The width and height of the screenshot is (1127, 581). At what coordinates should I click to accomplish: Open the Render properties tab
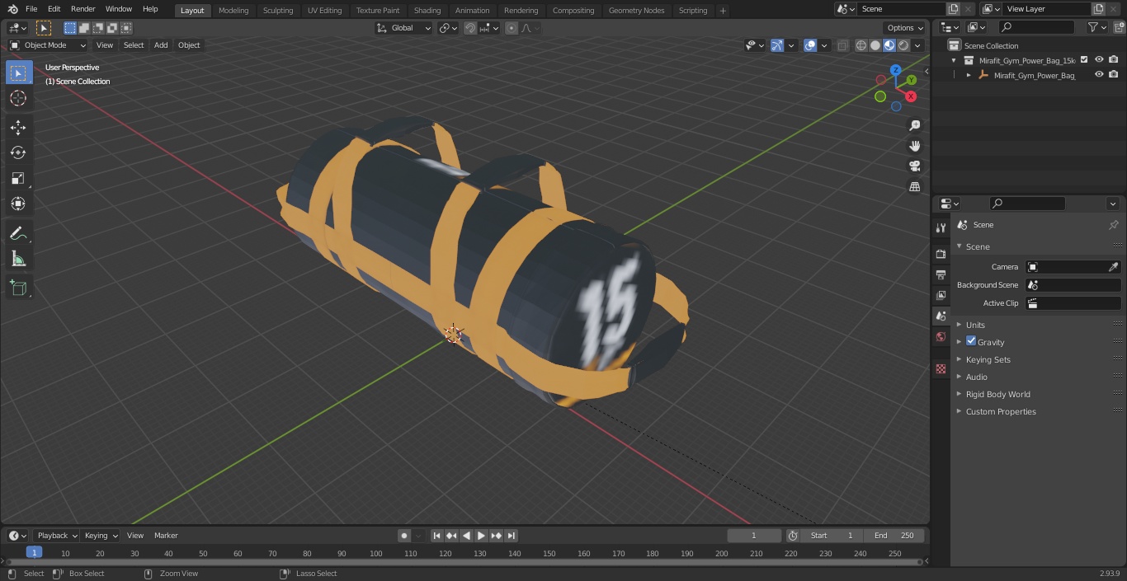pos(941,254)
